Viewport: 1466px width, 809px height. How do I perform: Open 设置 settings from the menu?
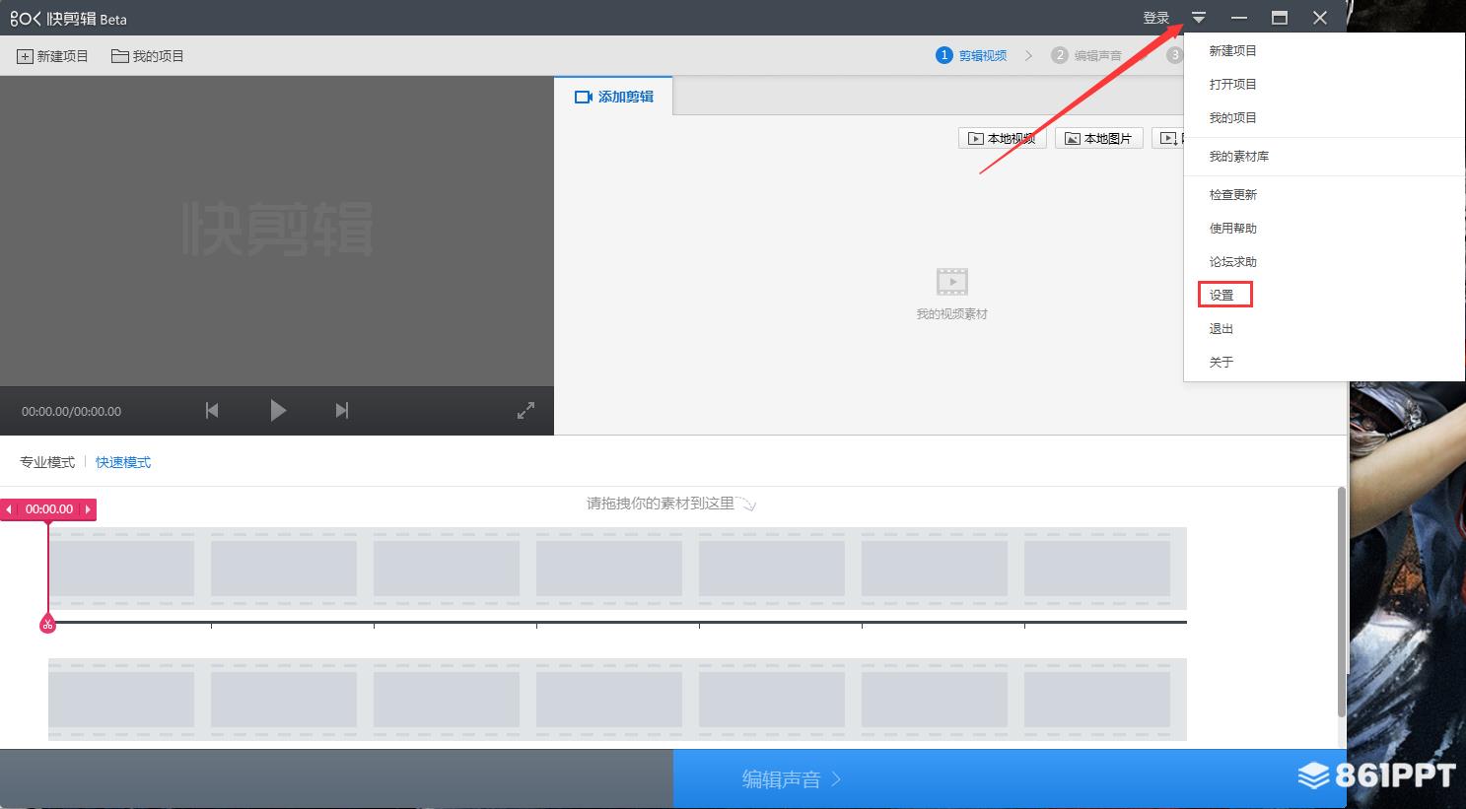1222,295
